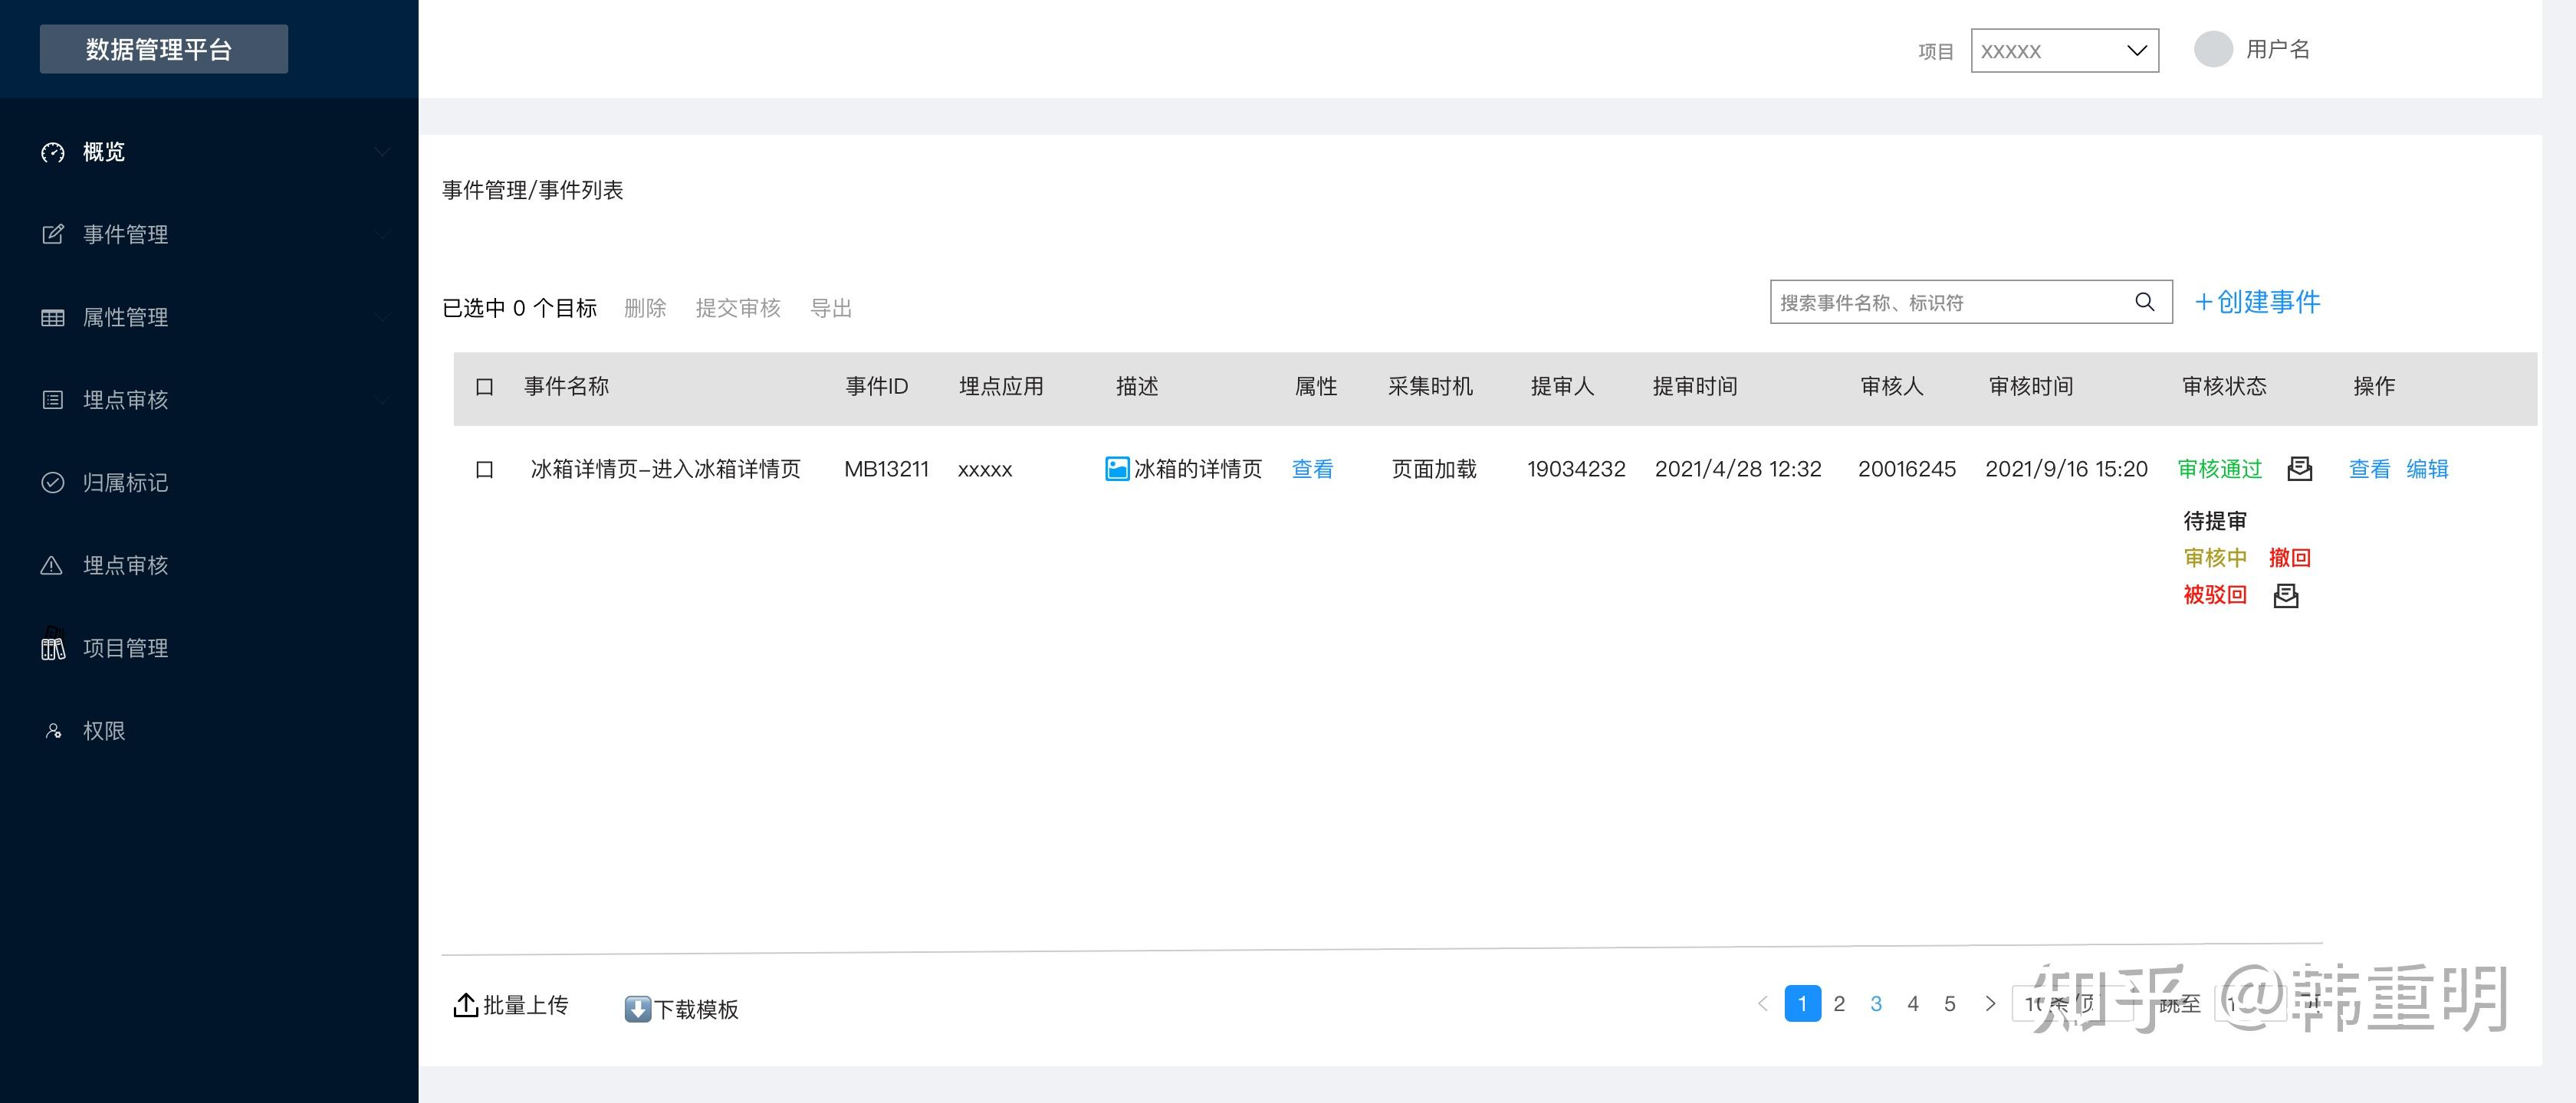Click the red 撤回 link
This screenshot has width=2576, height=1103.
tap(2289, 558)
